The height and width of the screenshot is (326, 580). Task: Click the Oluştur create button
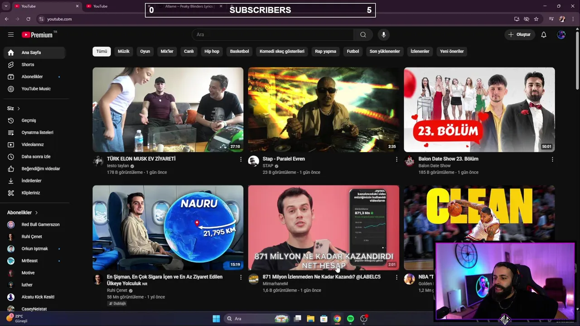[x=519, y=34]
